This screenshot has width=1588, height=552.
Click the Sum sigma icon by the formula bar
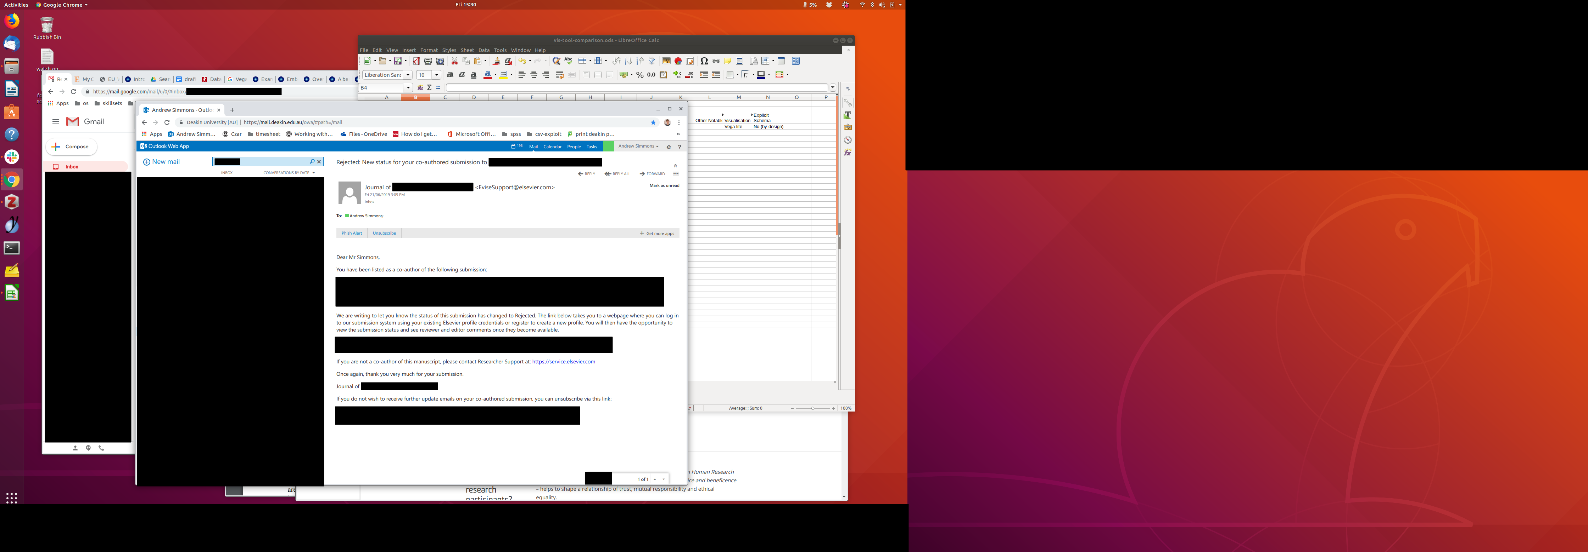click(x=429, y=88)
